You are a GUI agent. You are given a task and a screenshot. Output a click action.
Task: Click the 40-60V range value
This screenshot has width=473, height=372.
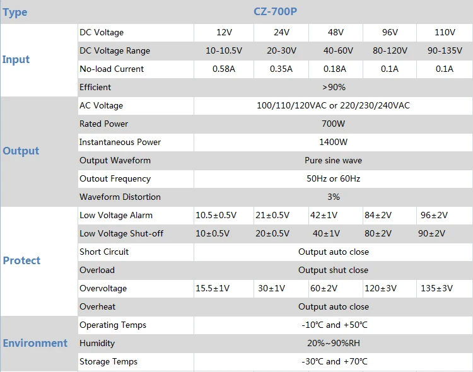point(338,50)
